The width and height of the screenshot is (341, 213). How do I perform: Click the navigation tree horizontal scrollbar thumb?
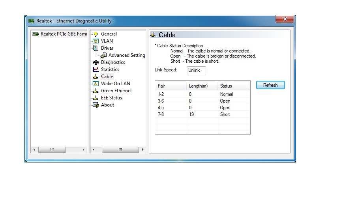[120, 150]
